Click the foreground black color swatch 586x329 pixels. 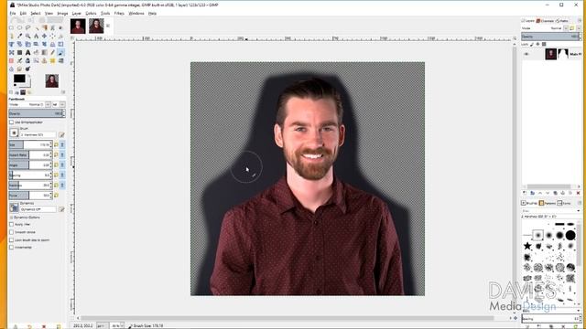19,79
